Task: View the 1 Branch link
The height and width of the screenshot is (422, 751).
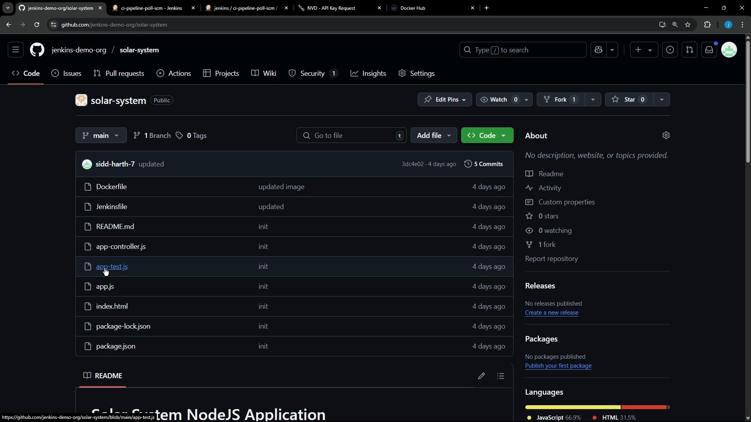Action: 152,136
